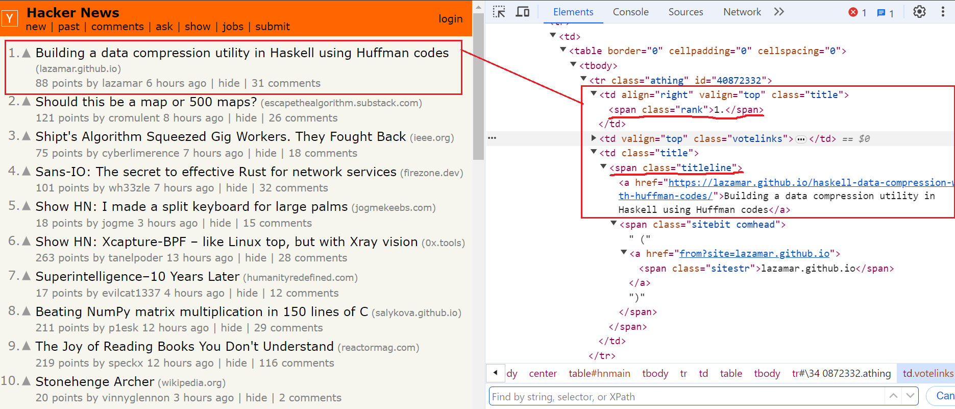Upvote the Stonehenge Archer story

tap(27, 381)
